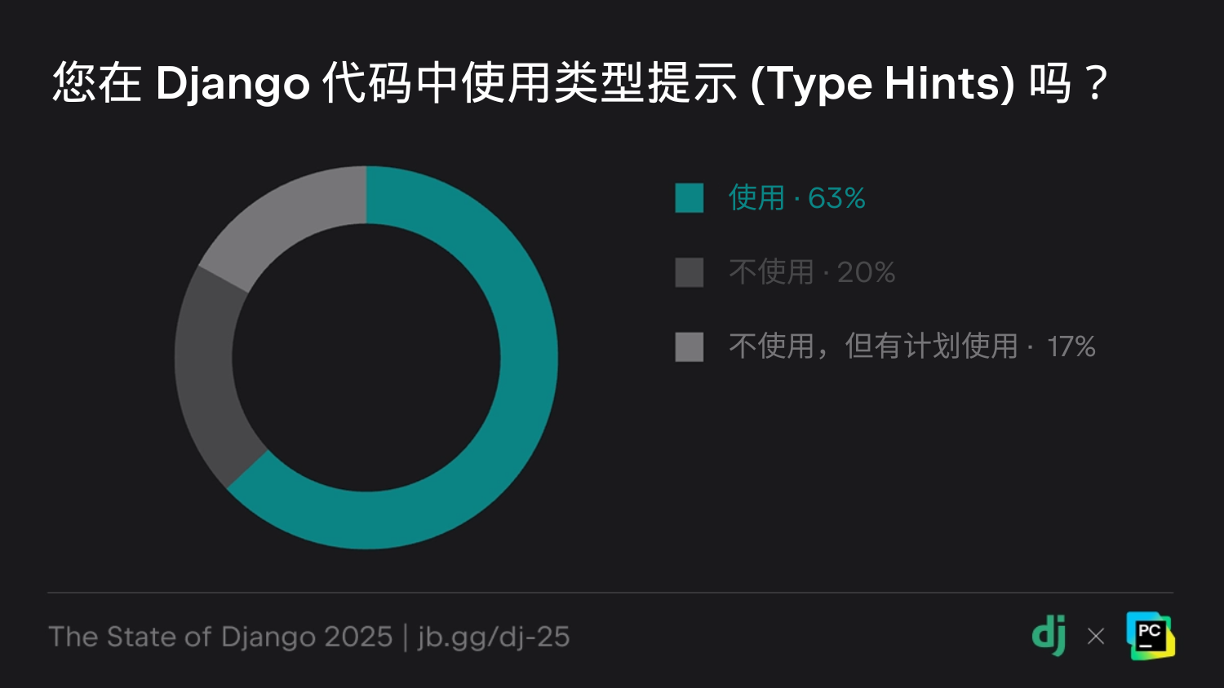Click "(Type Hints)" in the title

click(882, 84)
